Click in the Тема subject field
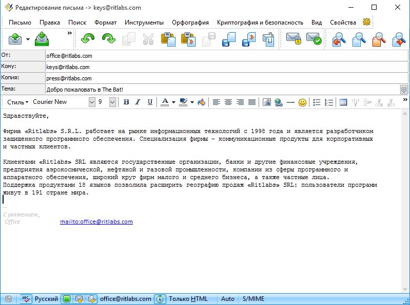The height and width of the screenshot is (305, 410). [x=221, y=89]
